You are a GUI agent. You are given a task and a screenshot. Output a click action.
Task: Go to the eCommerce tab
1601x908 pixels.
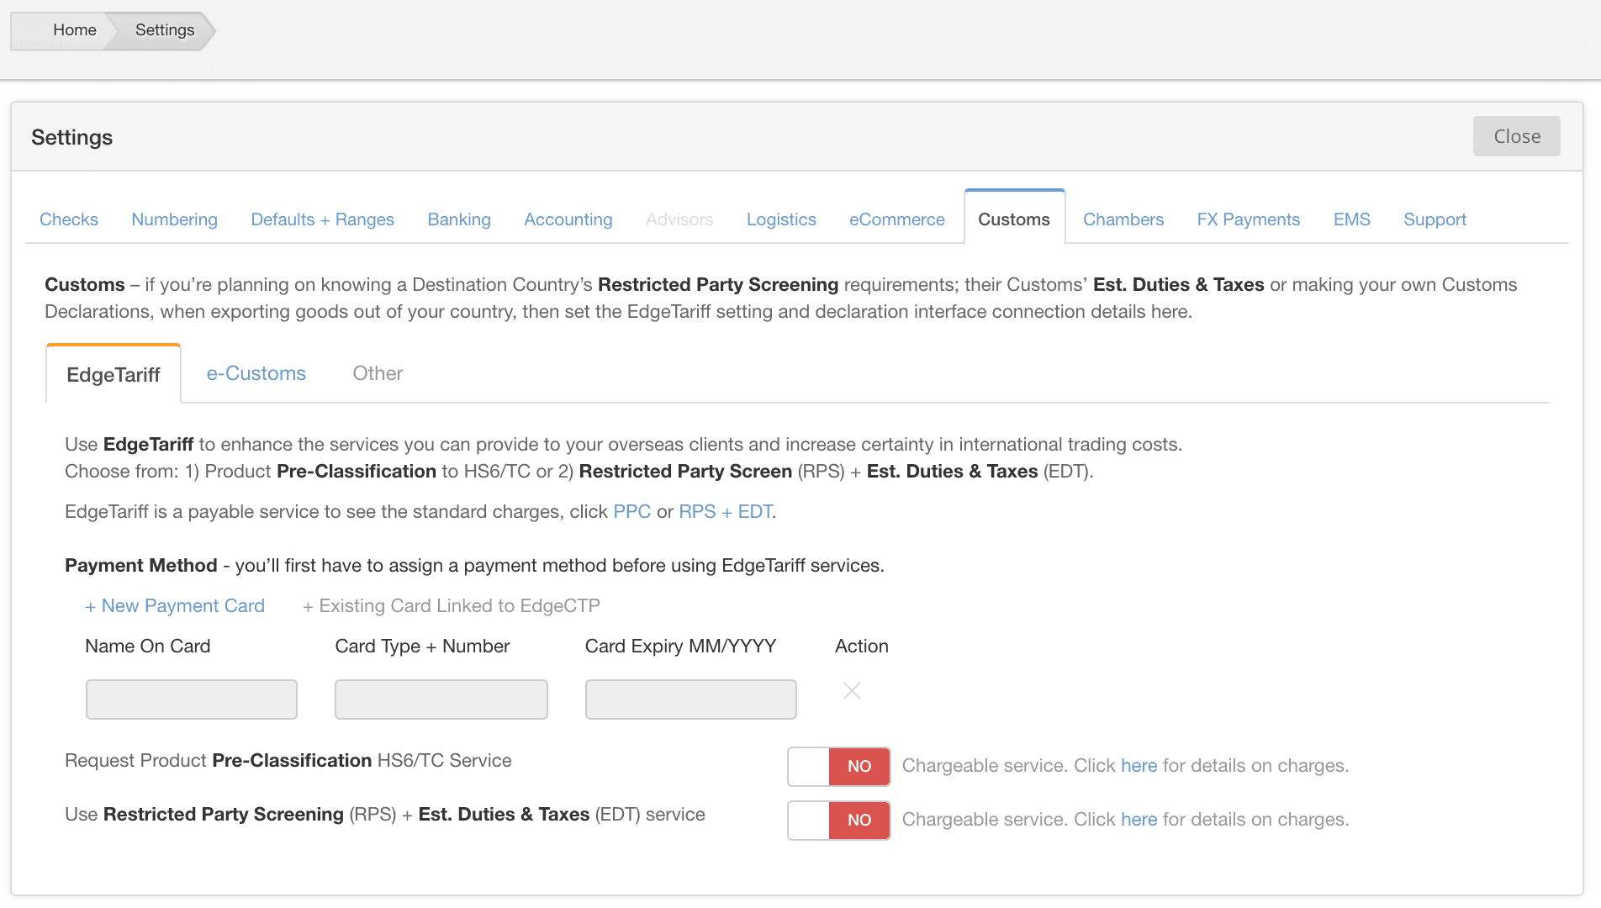[897, 219]
